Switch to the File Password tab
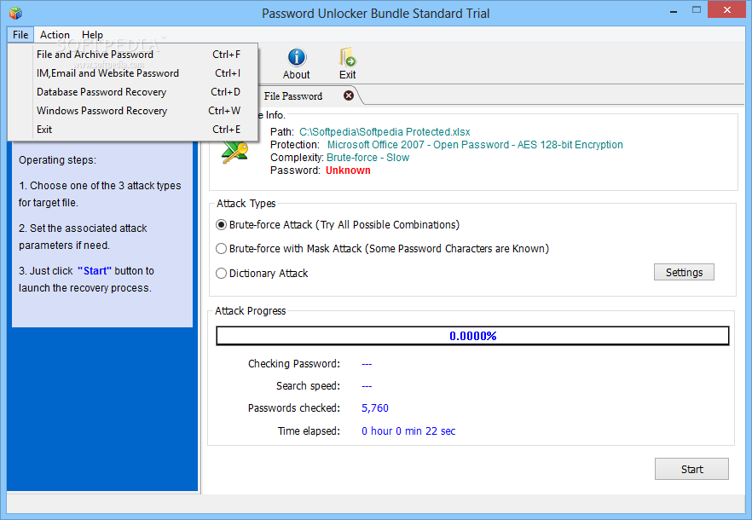752x520 pixels. click(293, 96)
